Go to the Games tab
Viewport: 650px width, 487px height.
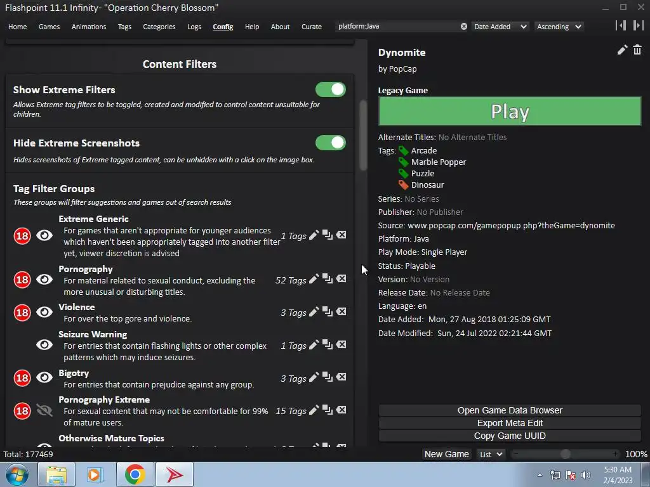point(49,27)
